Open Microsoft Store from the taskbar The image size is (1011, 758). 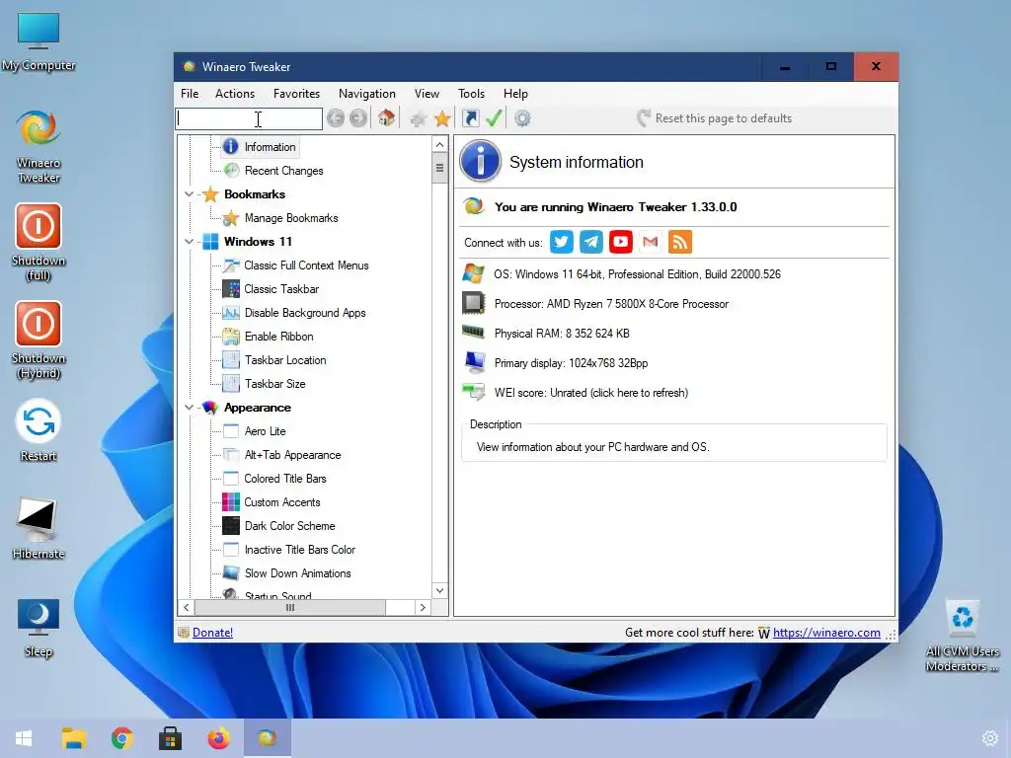coord(170,738)
